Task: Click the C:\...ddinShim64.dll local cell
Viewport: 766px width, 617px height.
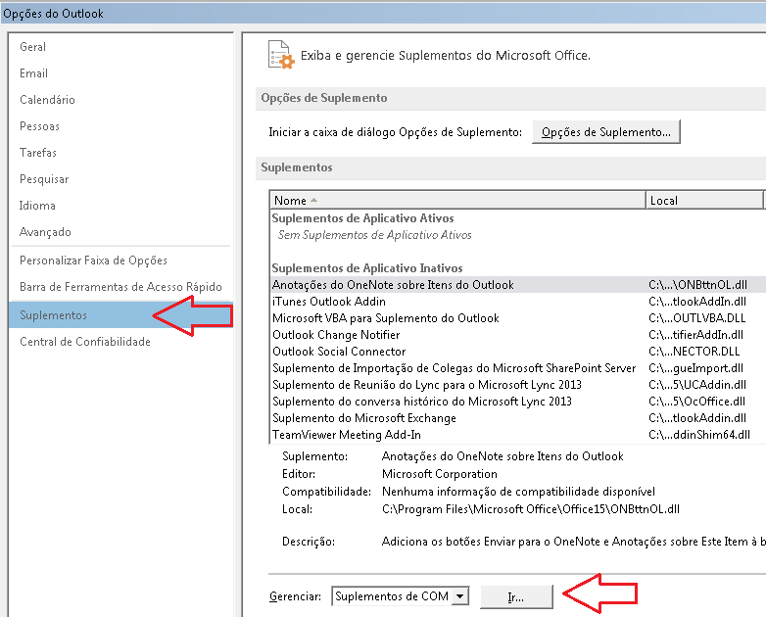Action: pyautogui.click(x=699, y=434)
